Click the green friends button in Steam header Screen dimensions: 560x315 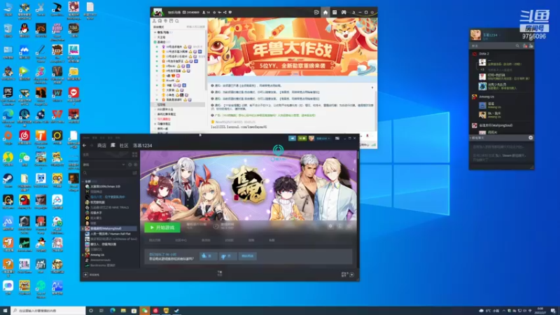tap(302, 138)
